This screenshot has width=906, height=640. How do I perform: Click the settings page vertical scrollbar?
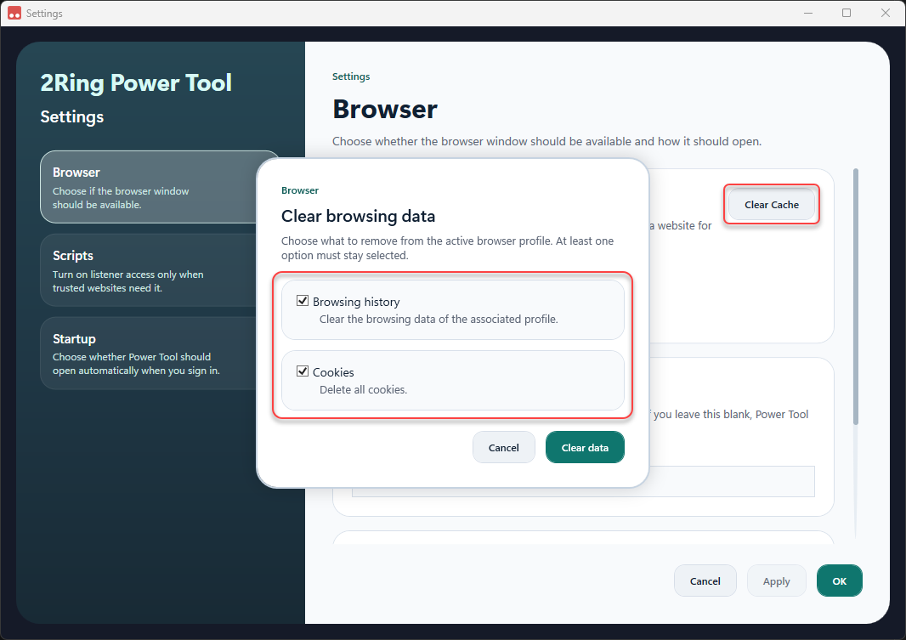point(856,297)
